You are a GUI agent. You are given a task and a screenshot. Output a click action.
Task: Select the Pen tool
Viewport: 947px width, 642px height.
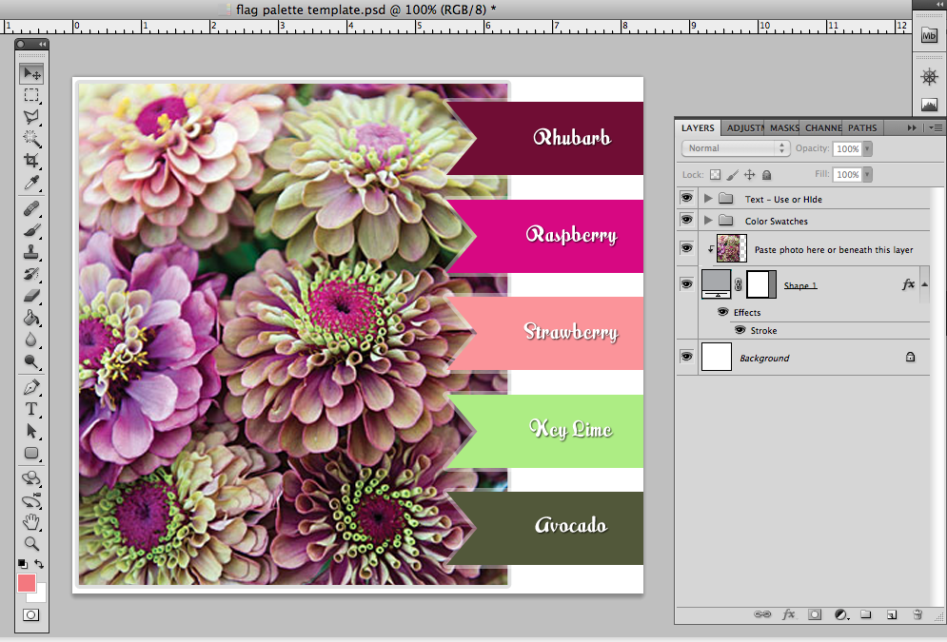(31, 386)
